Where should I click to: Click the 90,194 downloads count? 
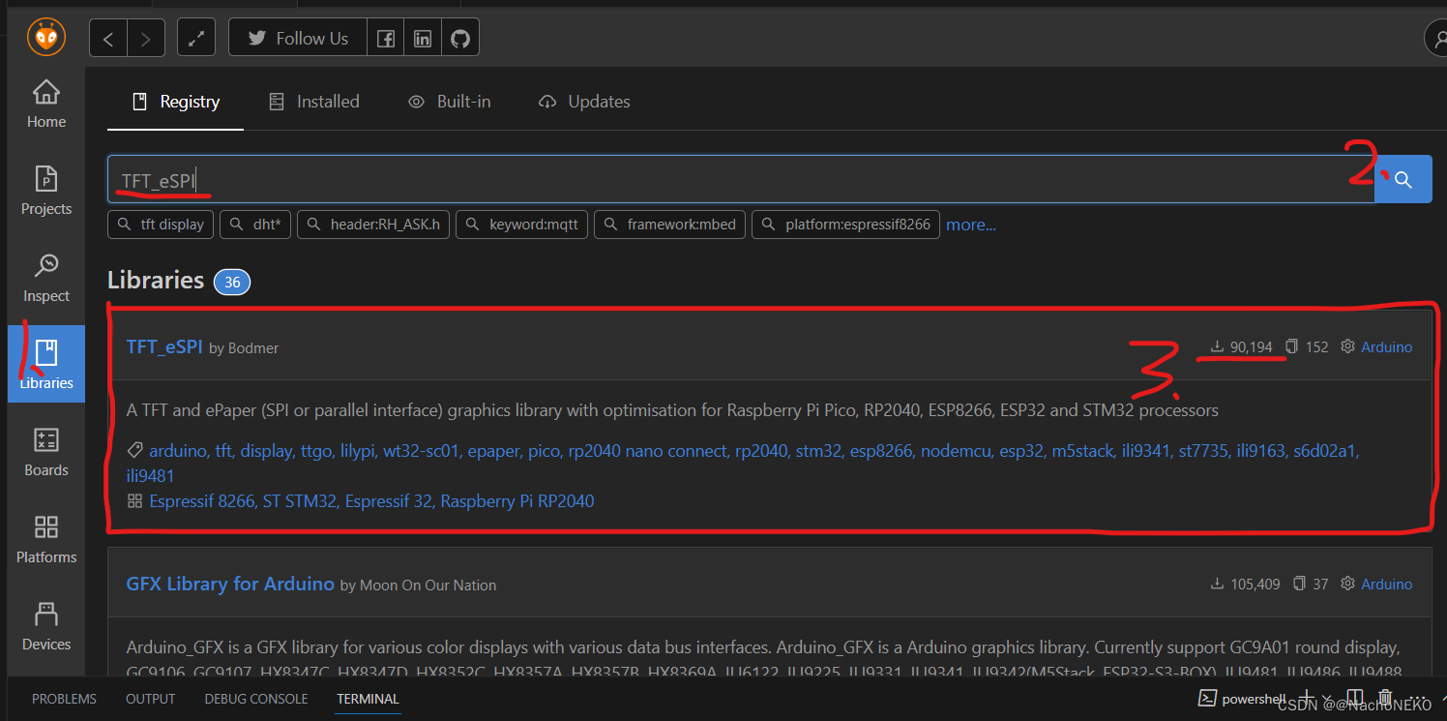pyautogui.click(x=1241, y=346)
